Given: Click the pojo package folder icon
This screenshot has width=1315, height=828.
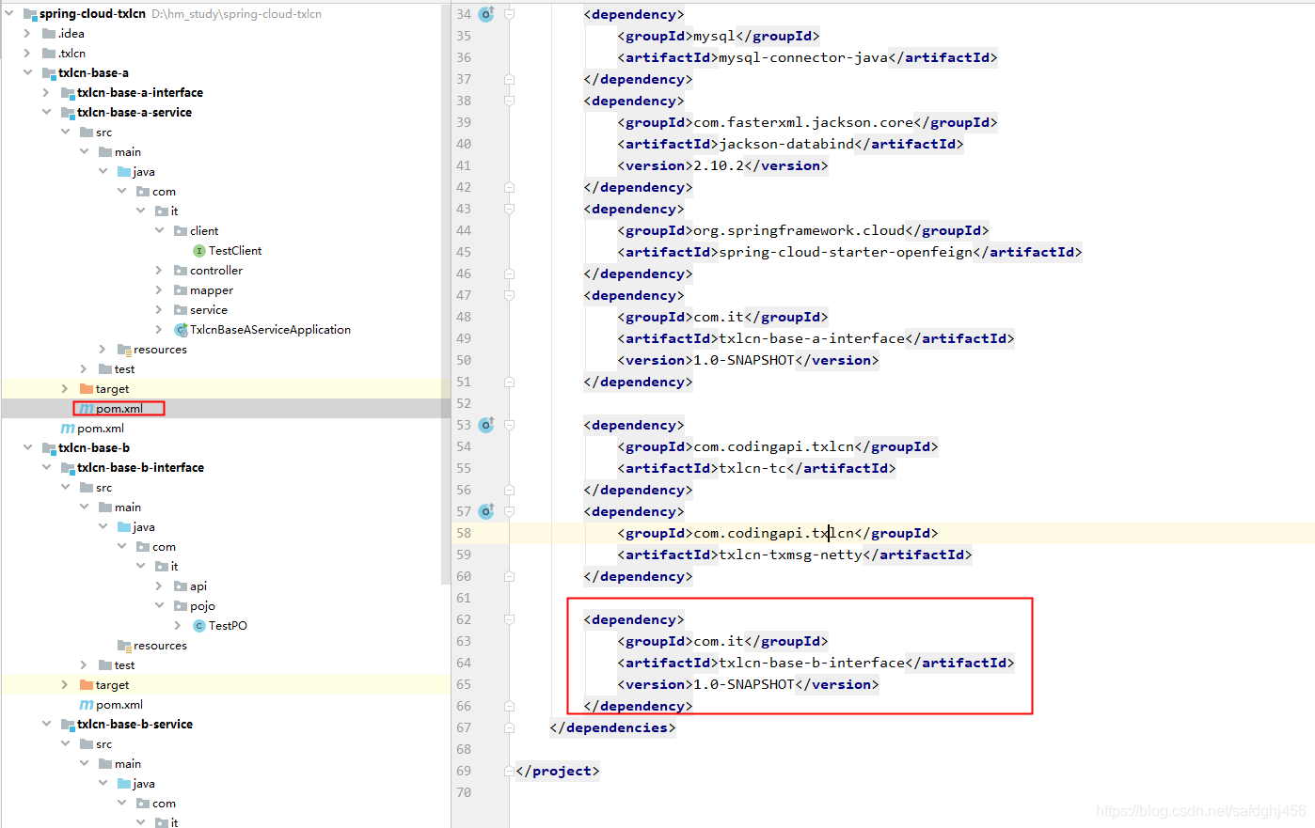Looking at the screenshot, I should click(x=181, y=606).
